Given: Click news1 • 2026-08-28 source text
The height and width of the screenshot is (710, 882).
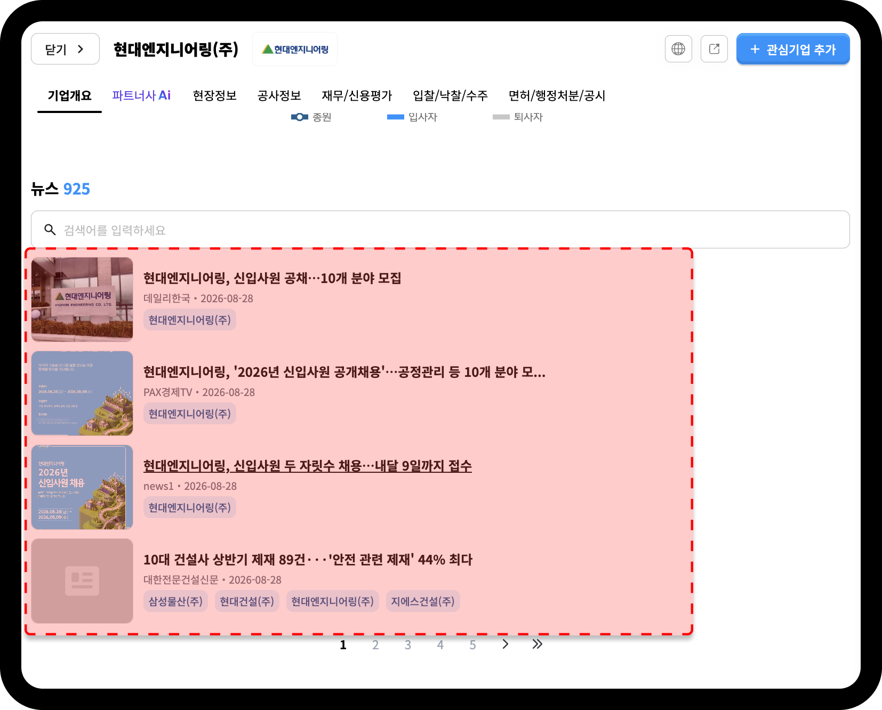Looking at the screenshot, I should click(x=190, y=486).
